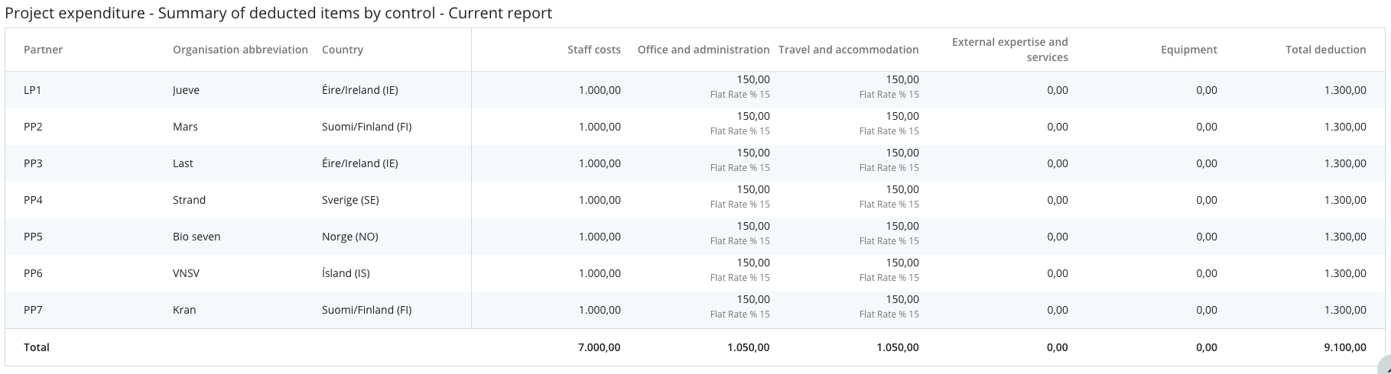Click the Ísland (IS) country cell

point(346,273)
